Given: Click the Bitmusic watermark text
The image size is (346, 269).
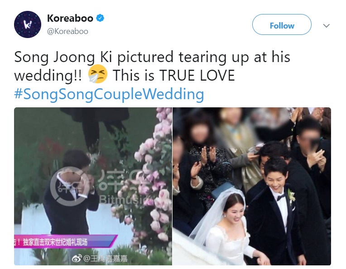Looking at the screenshot, I should click(122, 200).
